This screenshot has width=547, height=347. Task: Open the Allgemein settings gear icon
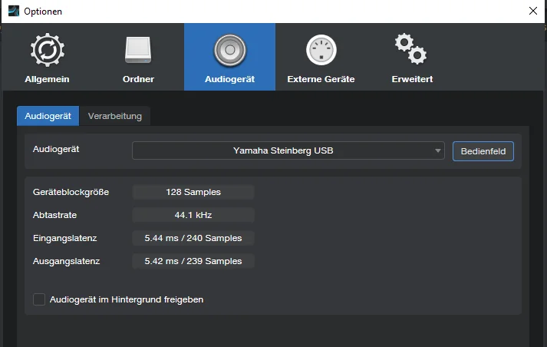point(47,50)
